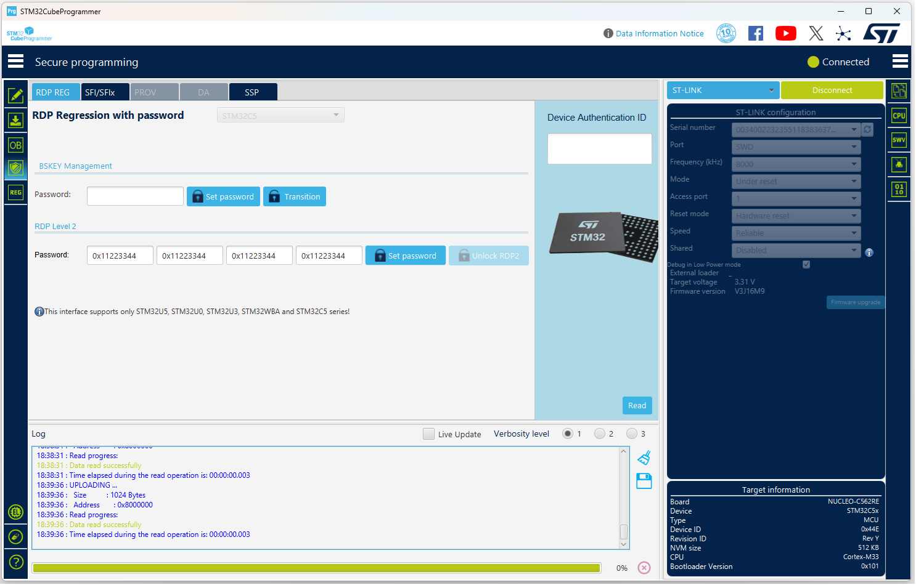Open the X social icon
916x585 pixels.
(816, 33)
